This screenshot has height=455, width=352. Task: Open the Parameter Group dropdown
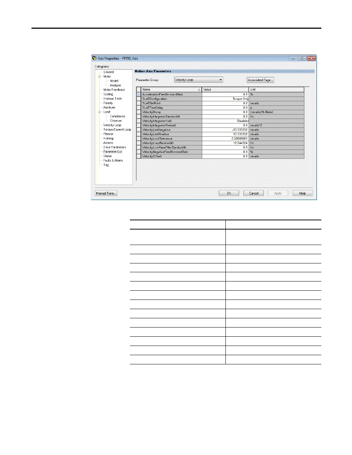[x=199, y=80]
